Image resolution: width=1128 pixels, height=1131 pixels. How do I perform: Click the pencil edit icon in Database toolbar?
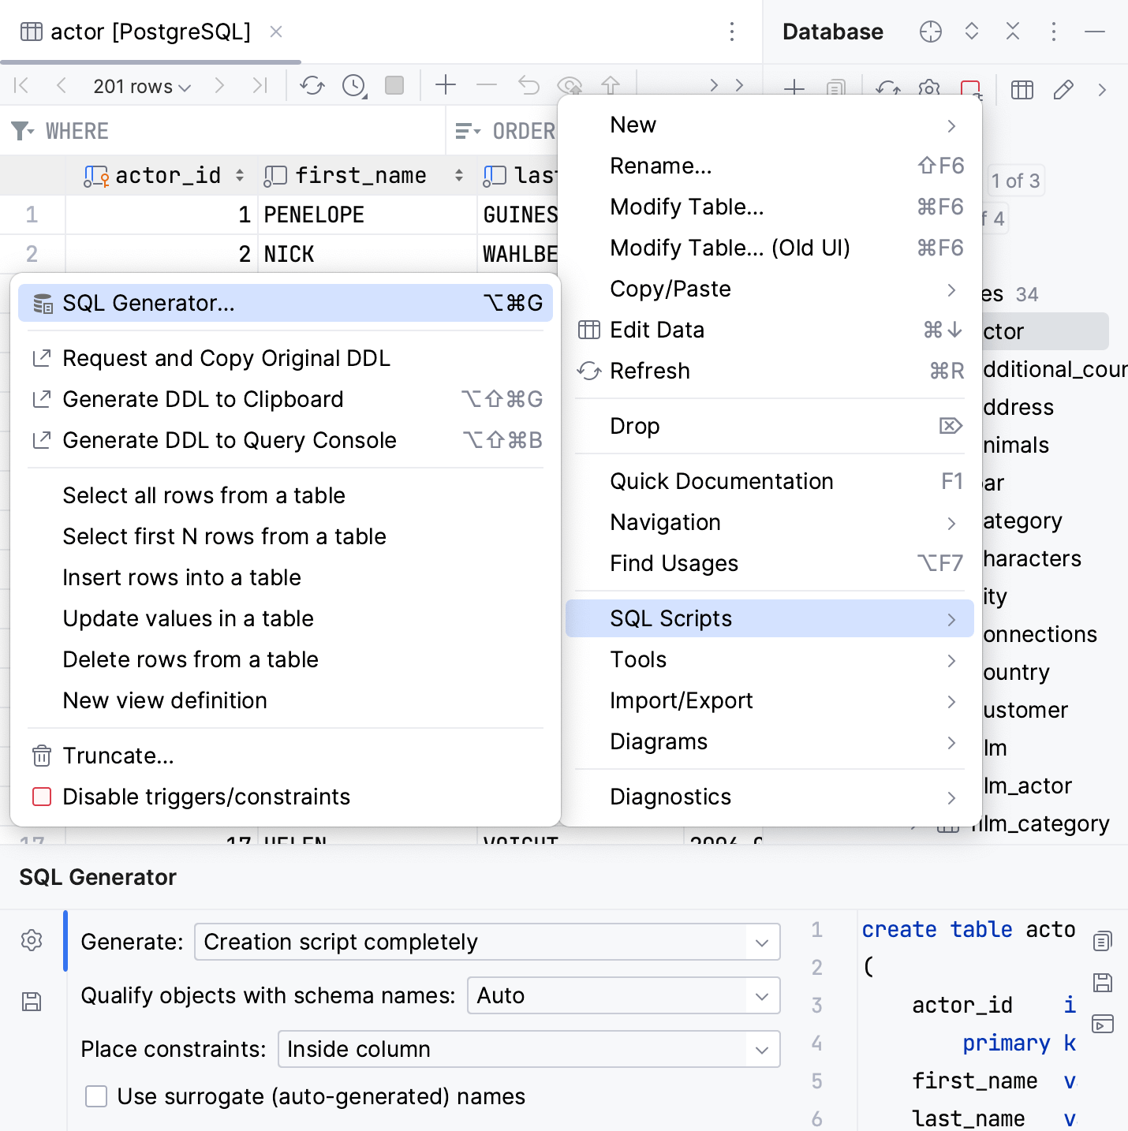pyautogui.click(x=1063, y=90)
